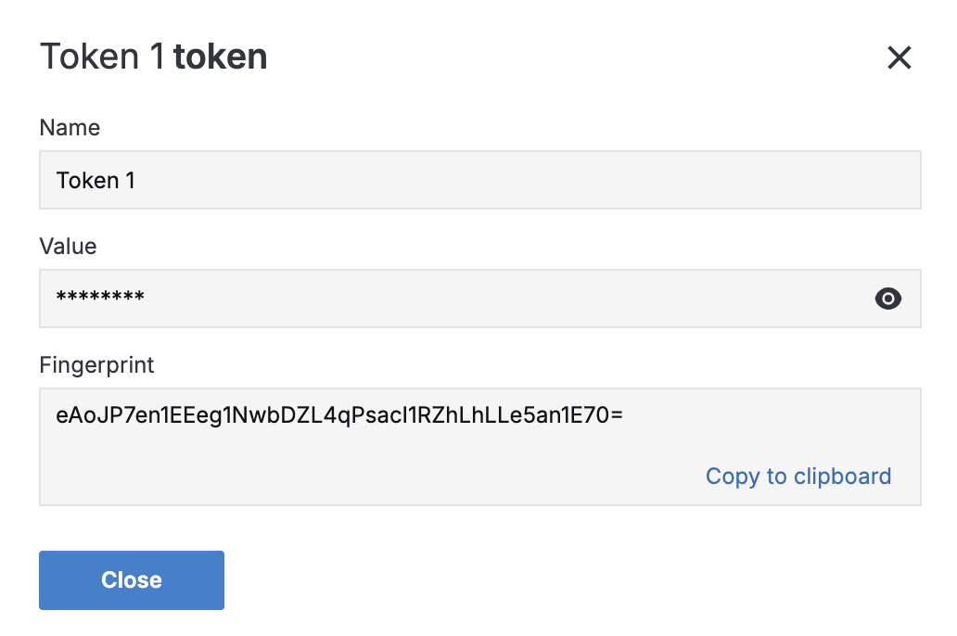Screen dimensions: 957x636
Task: Reveal the token value with eye icon
Action: tap(887, 299)
